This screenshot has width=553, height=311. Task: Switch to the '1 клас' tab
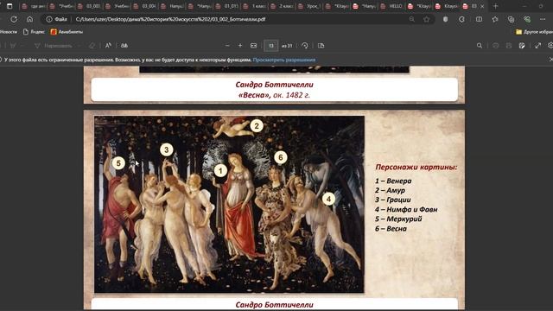[255, 6]
